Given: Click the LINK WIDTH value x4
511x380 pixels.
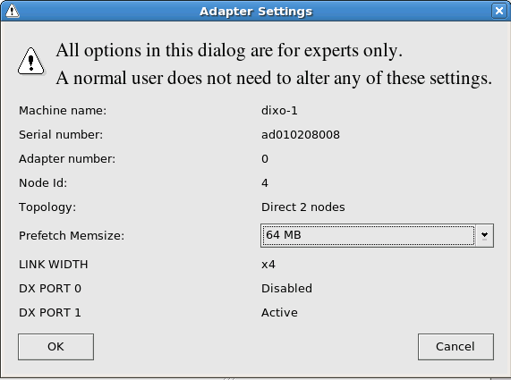Looking at the screenshot, I should coord(268,265).
